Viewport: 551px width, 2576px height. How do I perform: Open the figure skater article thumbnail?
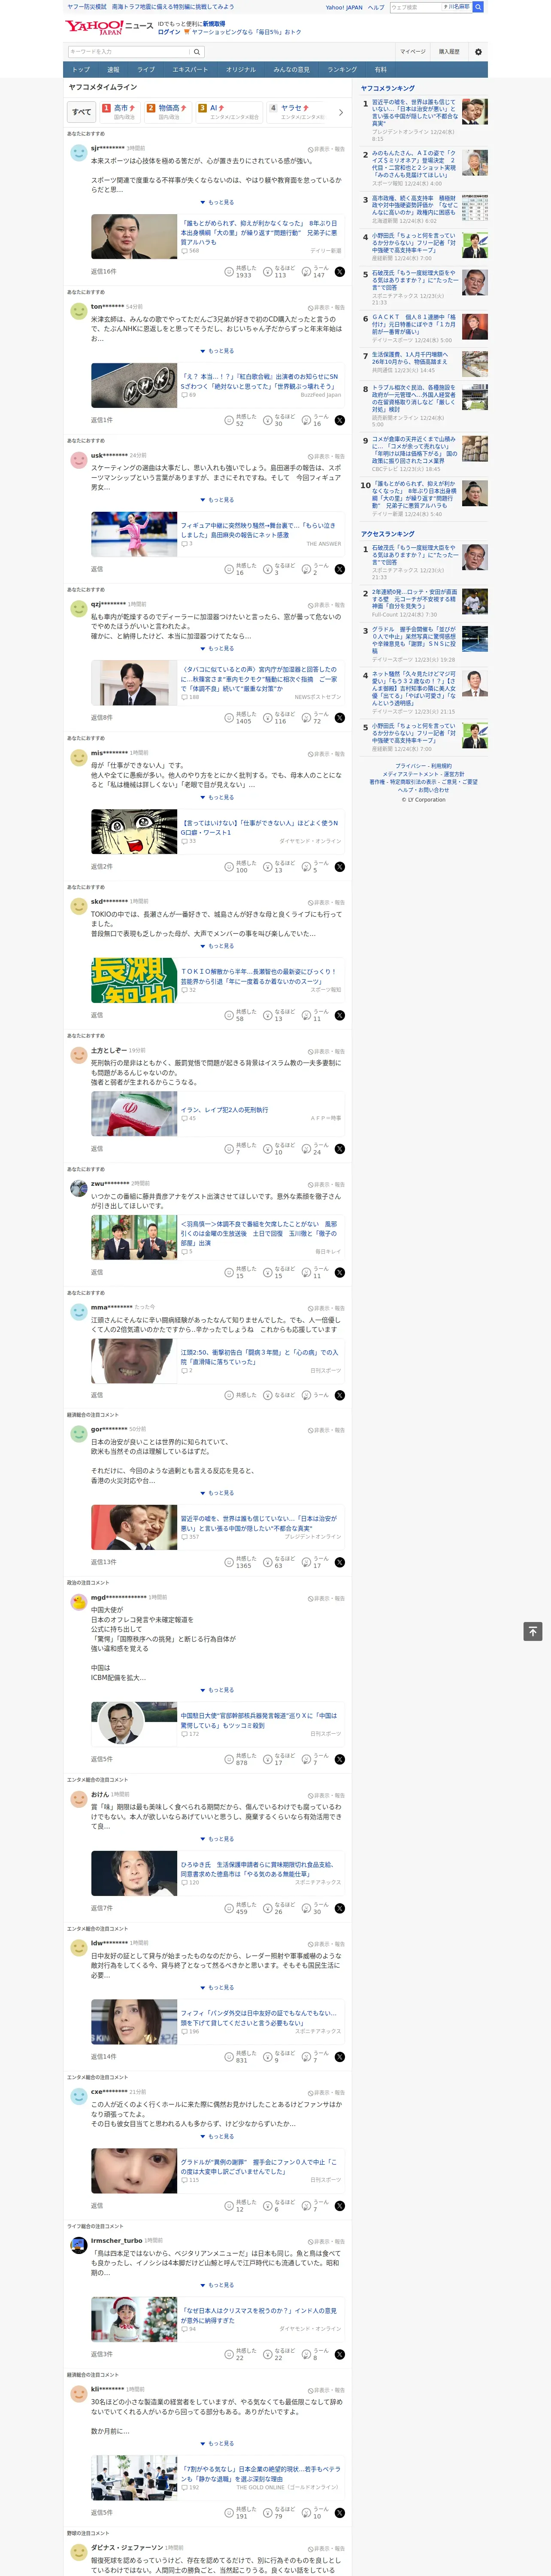[134, 534]
